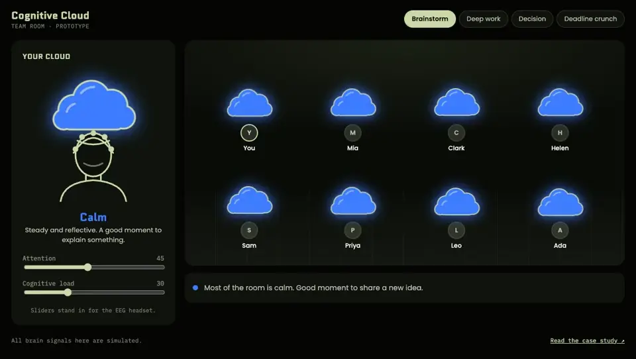Viewport: 636px width, 359px height.
Task: Click the Cognitive load slider handle
Action: (68, 293)
